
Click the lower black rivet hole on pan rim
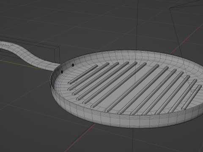point(62,72)
